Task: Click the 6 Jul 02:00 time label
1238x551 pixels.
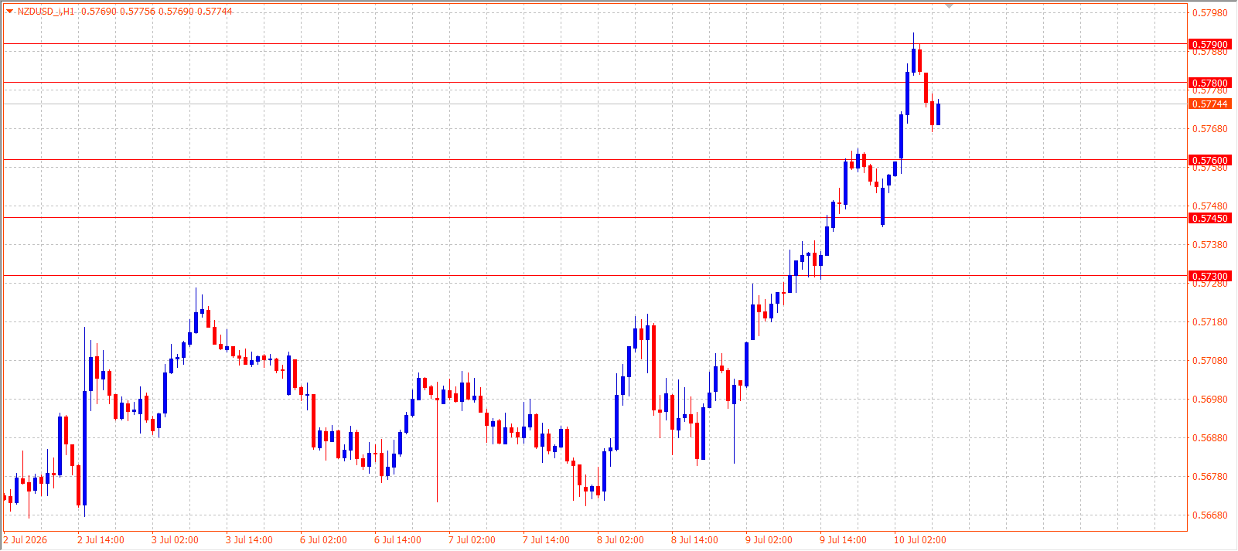Action: tap(323, 540)
